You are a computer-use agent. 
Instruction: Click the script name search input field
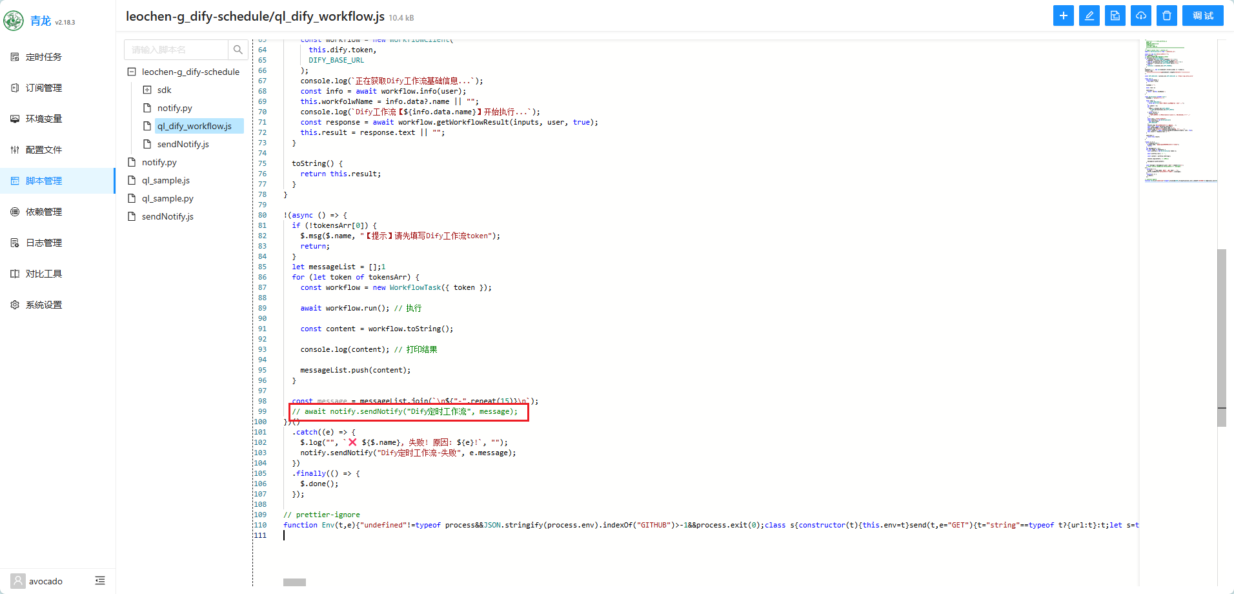click(x=176, y=50)
